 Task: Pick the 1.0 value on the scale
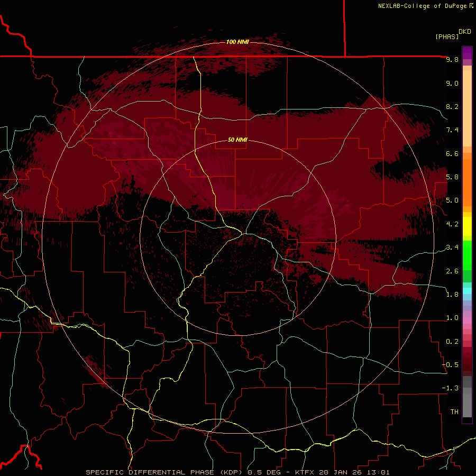click(x=452, y=318)
